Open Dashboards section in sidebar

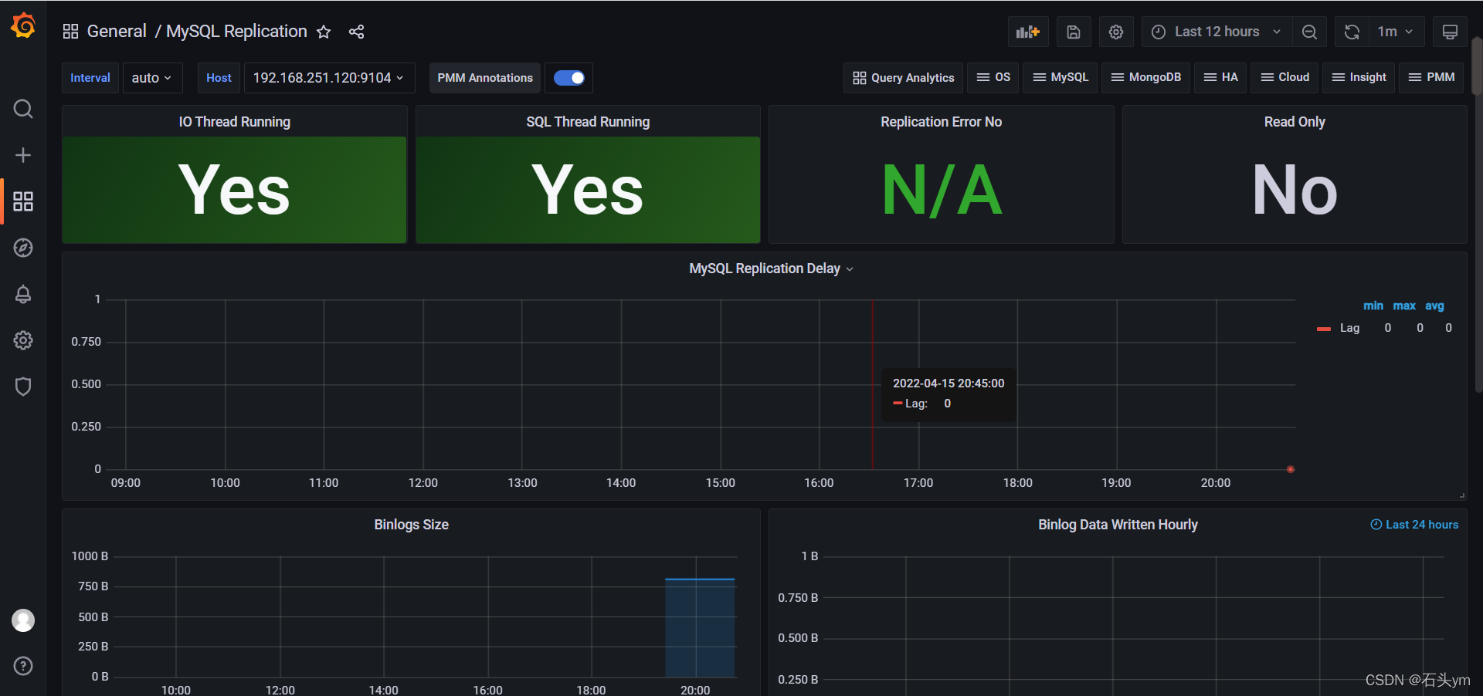tap(23, 201)
